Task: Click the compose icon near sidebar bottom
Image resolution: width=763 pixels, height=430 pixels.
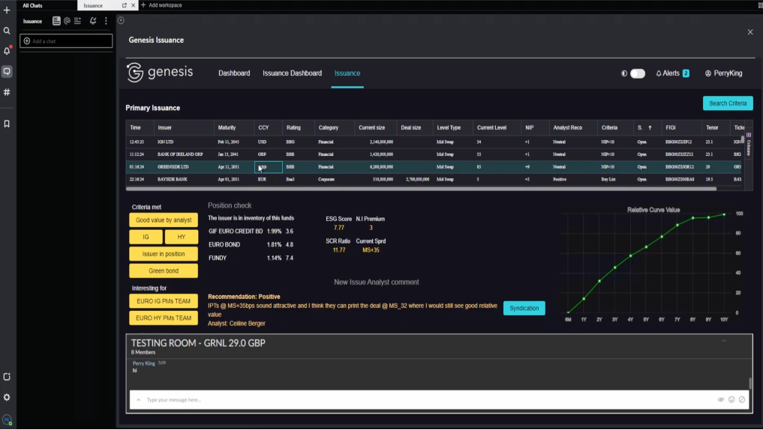Action: tap(7, 377)
